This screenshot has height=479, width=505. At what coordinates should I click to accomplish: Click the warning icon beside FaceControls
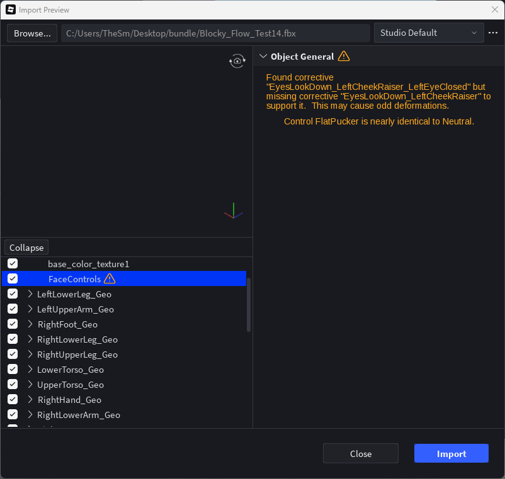point(110,278)
